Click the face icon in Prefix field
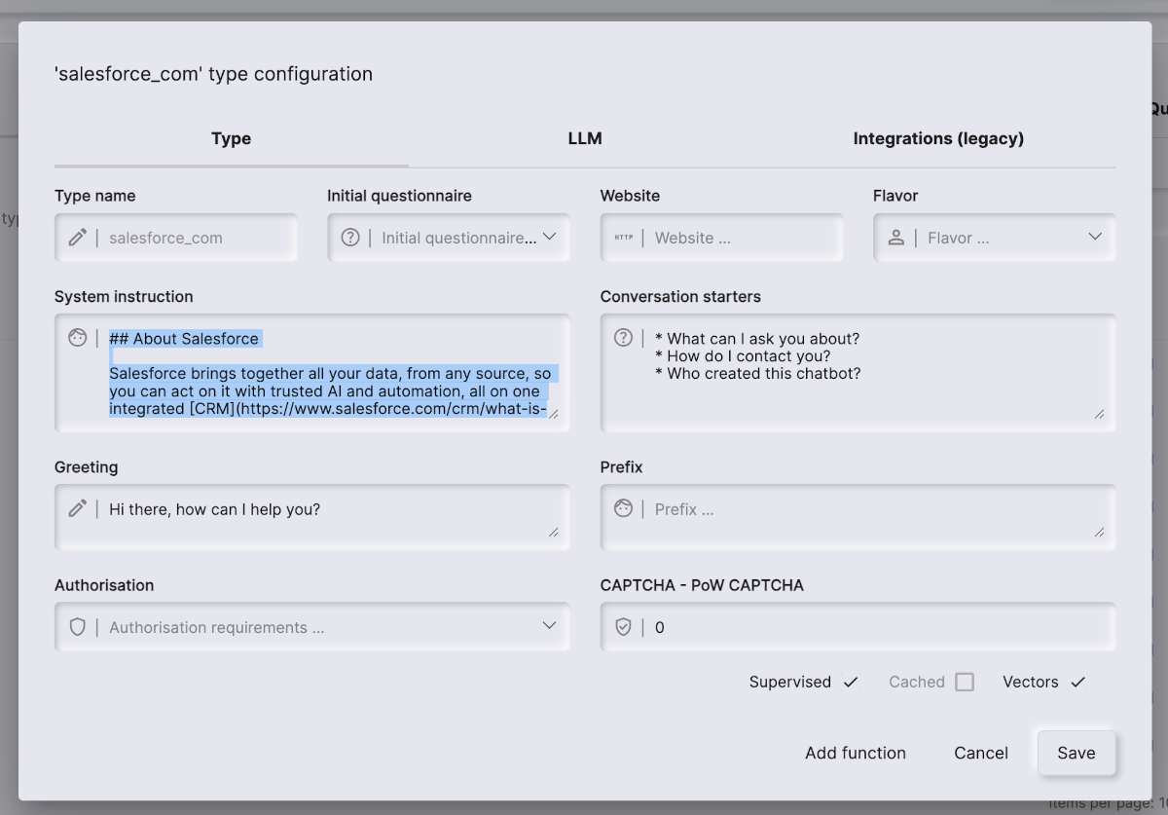The width and height of the screenshot is (1168, 815). pyautogui.click(x=624, y=508)
